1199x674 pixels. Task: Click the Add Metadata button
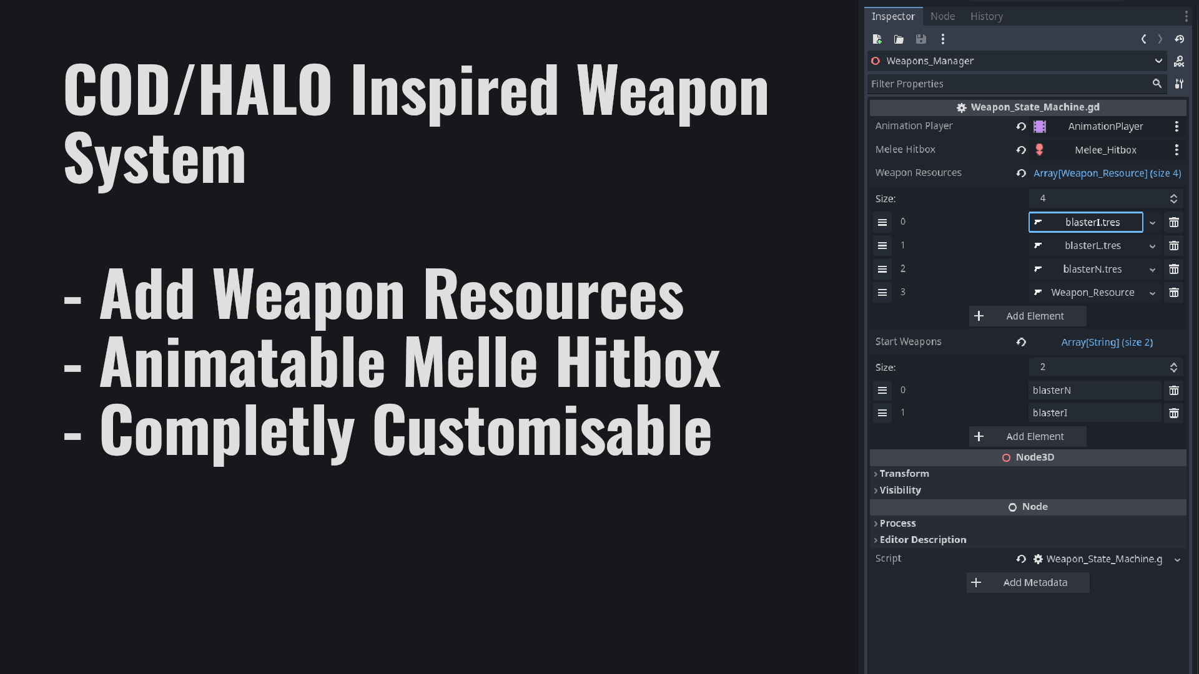point(1028,583)
